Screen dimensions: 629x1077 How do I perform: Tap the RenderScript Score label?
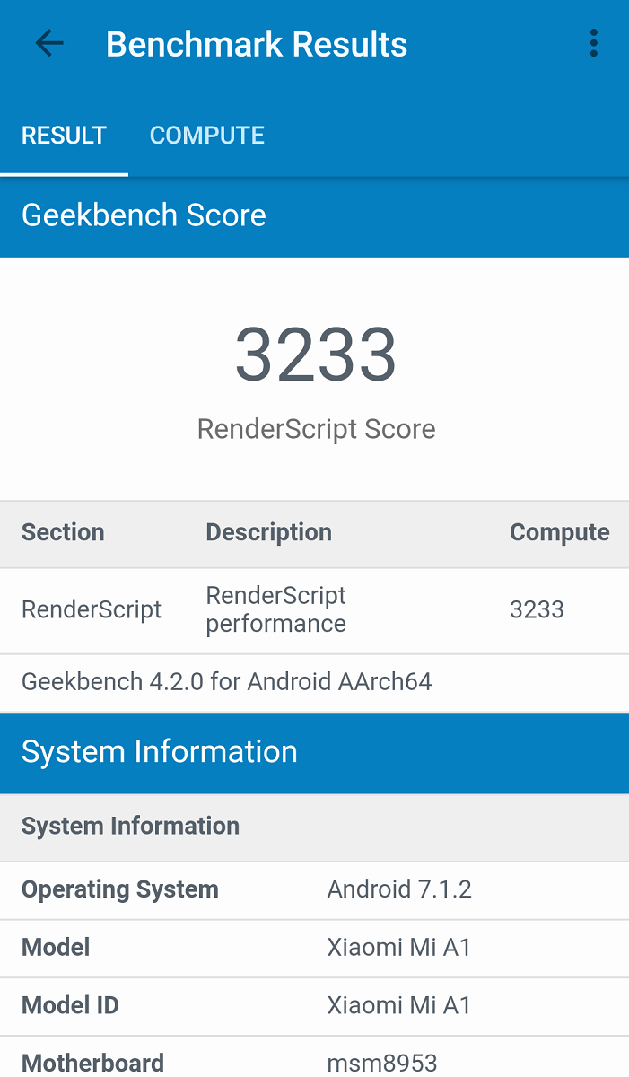coord(316,429)
